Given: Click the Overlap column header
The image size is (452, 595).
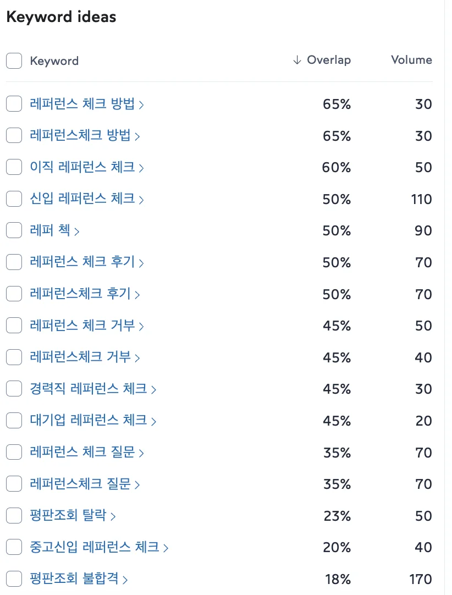Looking at the screenshot, I should point(328,60).
